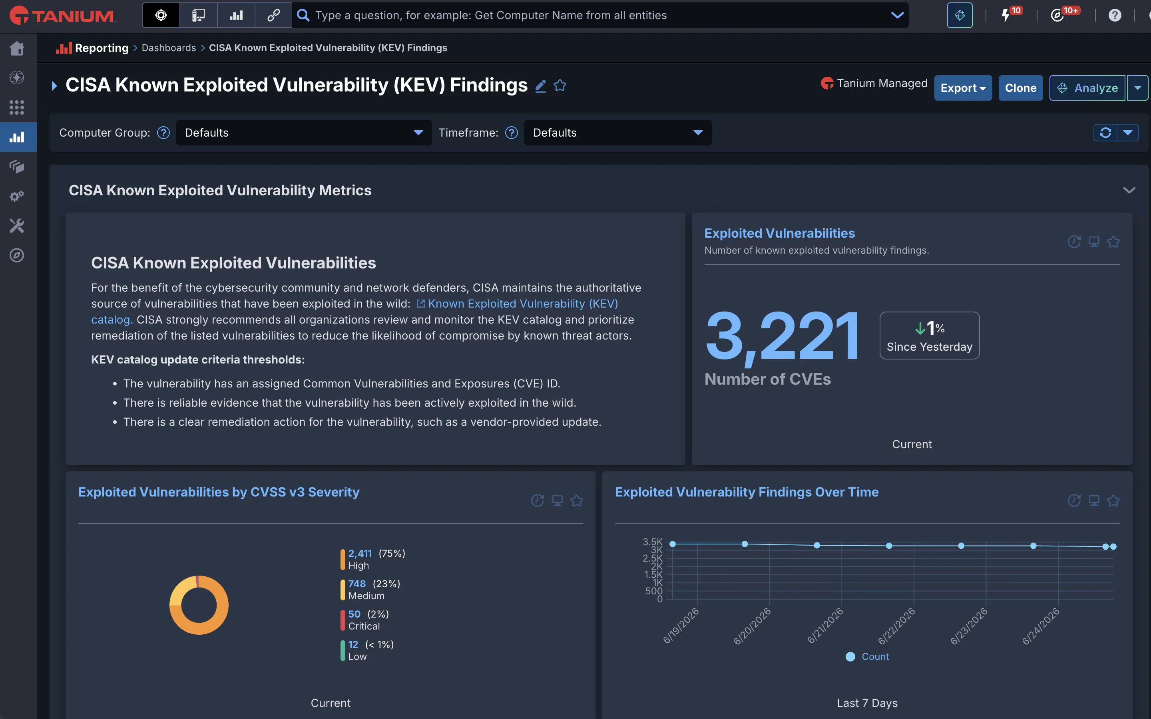Click the Critical severity red swatch
Viewport: 1151px width, 719px height.
point(343,620)
